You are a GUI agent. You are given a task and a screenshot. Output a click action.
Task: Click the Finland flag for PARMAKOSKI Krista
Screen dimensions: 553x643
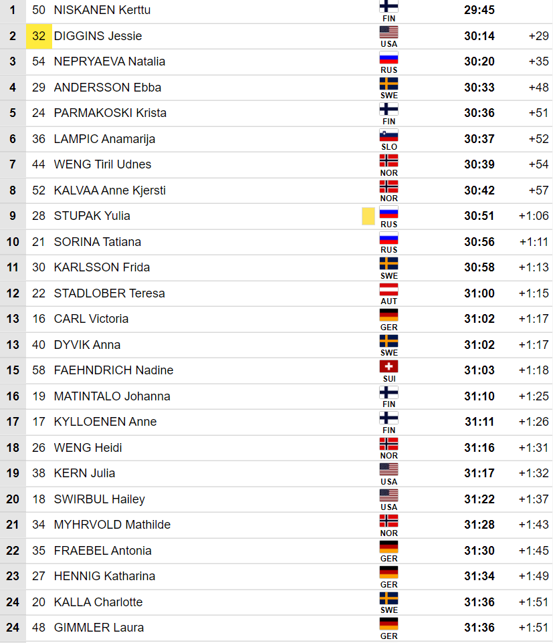tap(389, 110)
